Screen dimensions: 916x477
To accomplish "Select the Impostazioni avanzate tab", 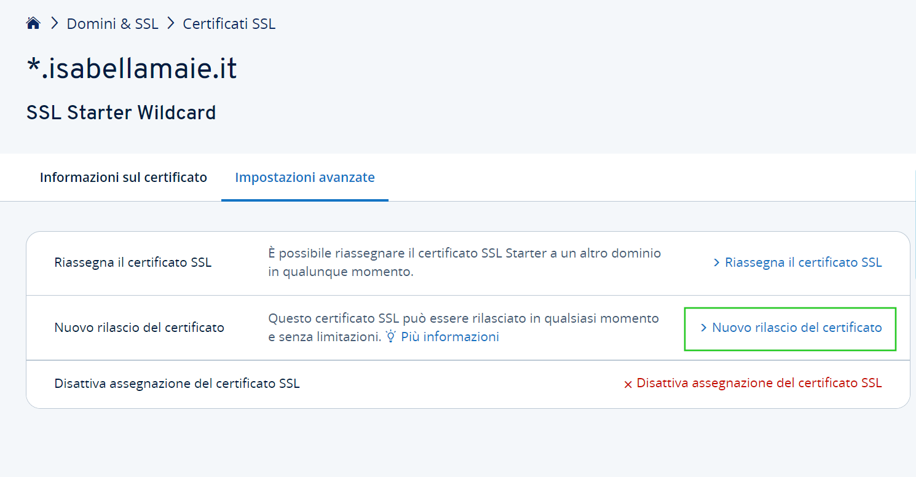I will tap(305, 178).
